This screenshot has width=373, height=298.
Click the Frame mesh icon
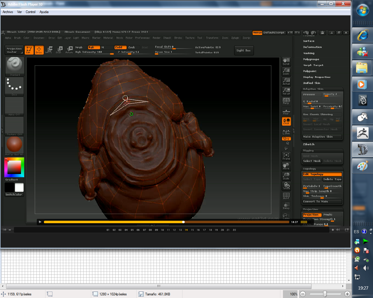tap(286, 156)
